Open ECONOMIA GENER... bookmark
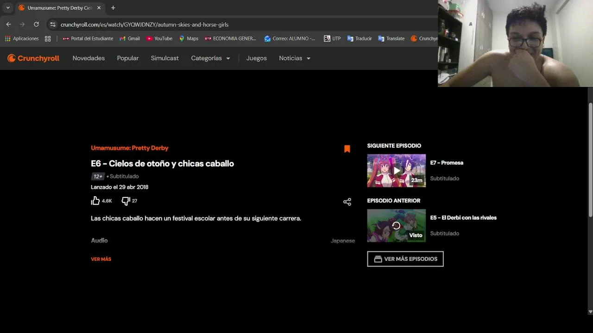The height and width of the screenshot is (333, 593). (x=231, y=38)
